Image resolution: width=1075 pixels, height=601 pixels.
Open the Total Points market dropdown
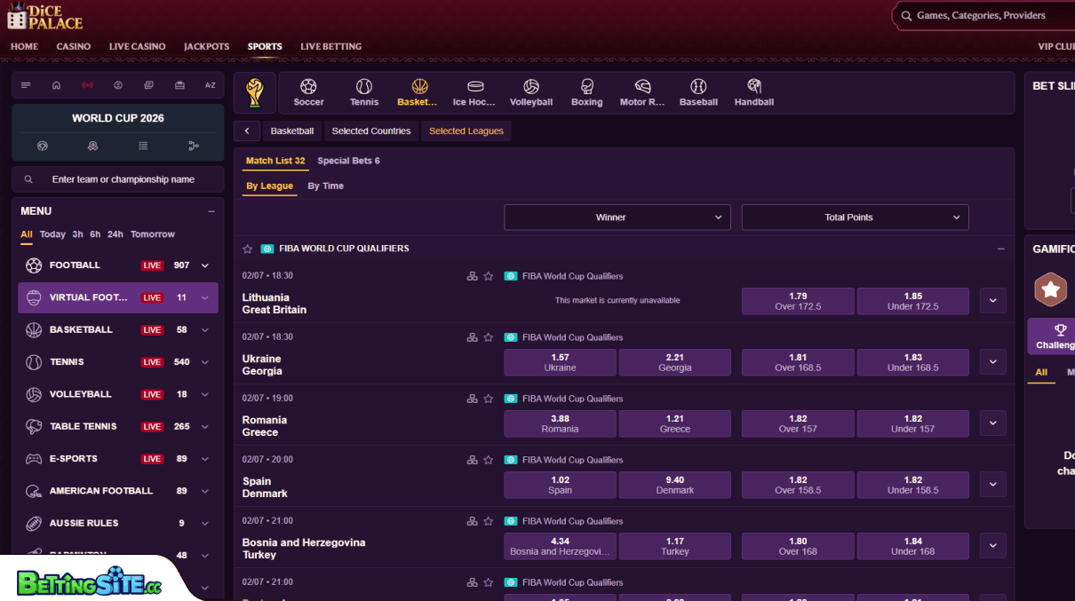pyautogui.click(x=855, y=217)
